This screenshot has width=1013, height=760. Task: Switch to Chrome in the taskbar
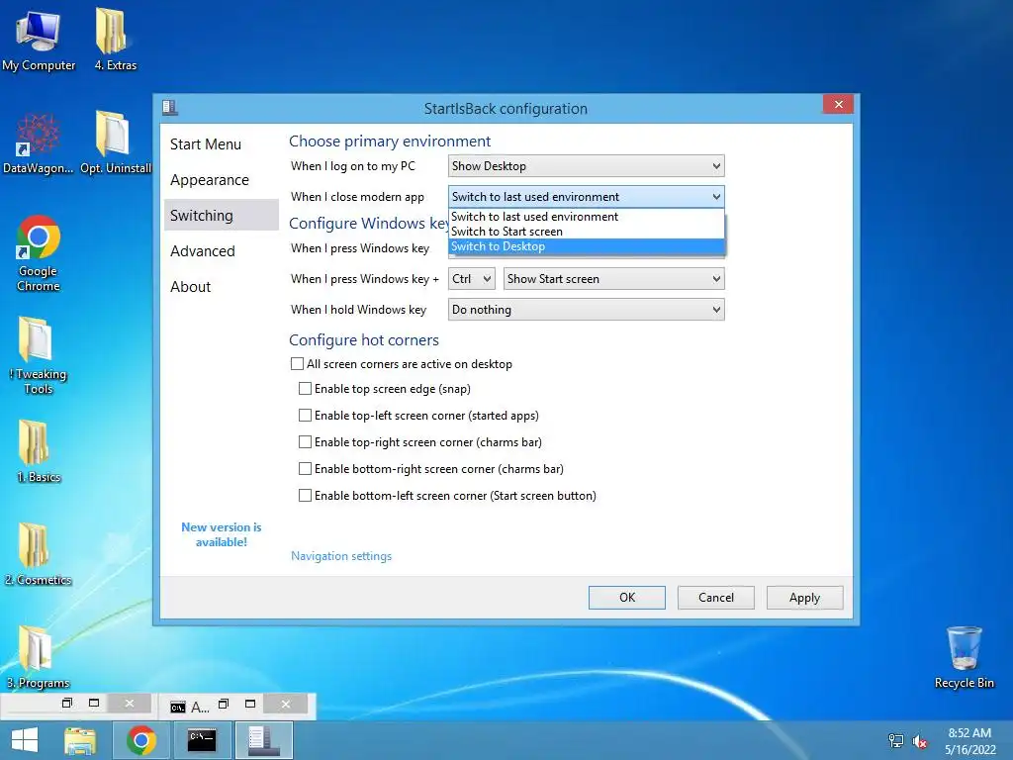coord(140,740)
